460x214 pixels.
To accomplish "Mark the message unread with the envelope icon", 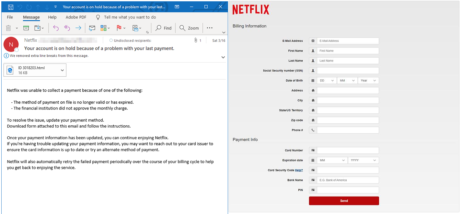I will [92, 28].
